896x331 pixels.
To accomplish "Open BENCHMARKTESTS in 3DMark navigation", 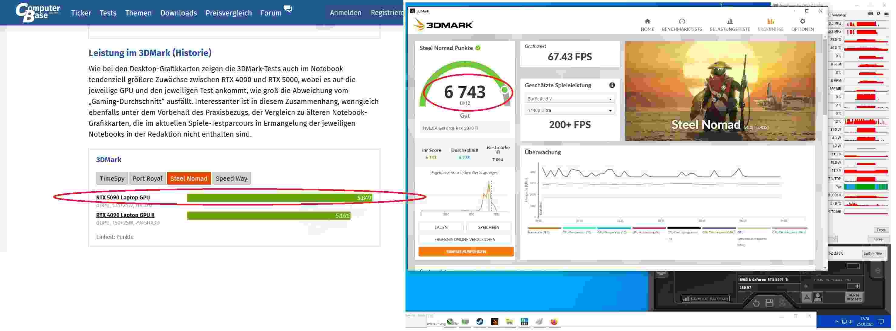I will [x=681, y=25].
